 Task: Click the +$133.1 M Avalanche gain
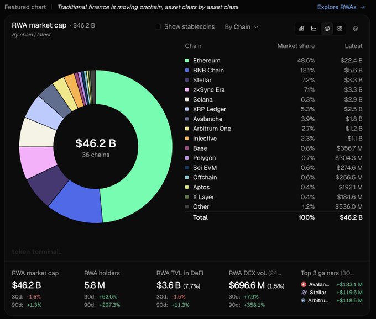point(349,284)
